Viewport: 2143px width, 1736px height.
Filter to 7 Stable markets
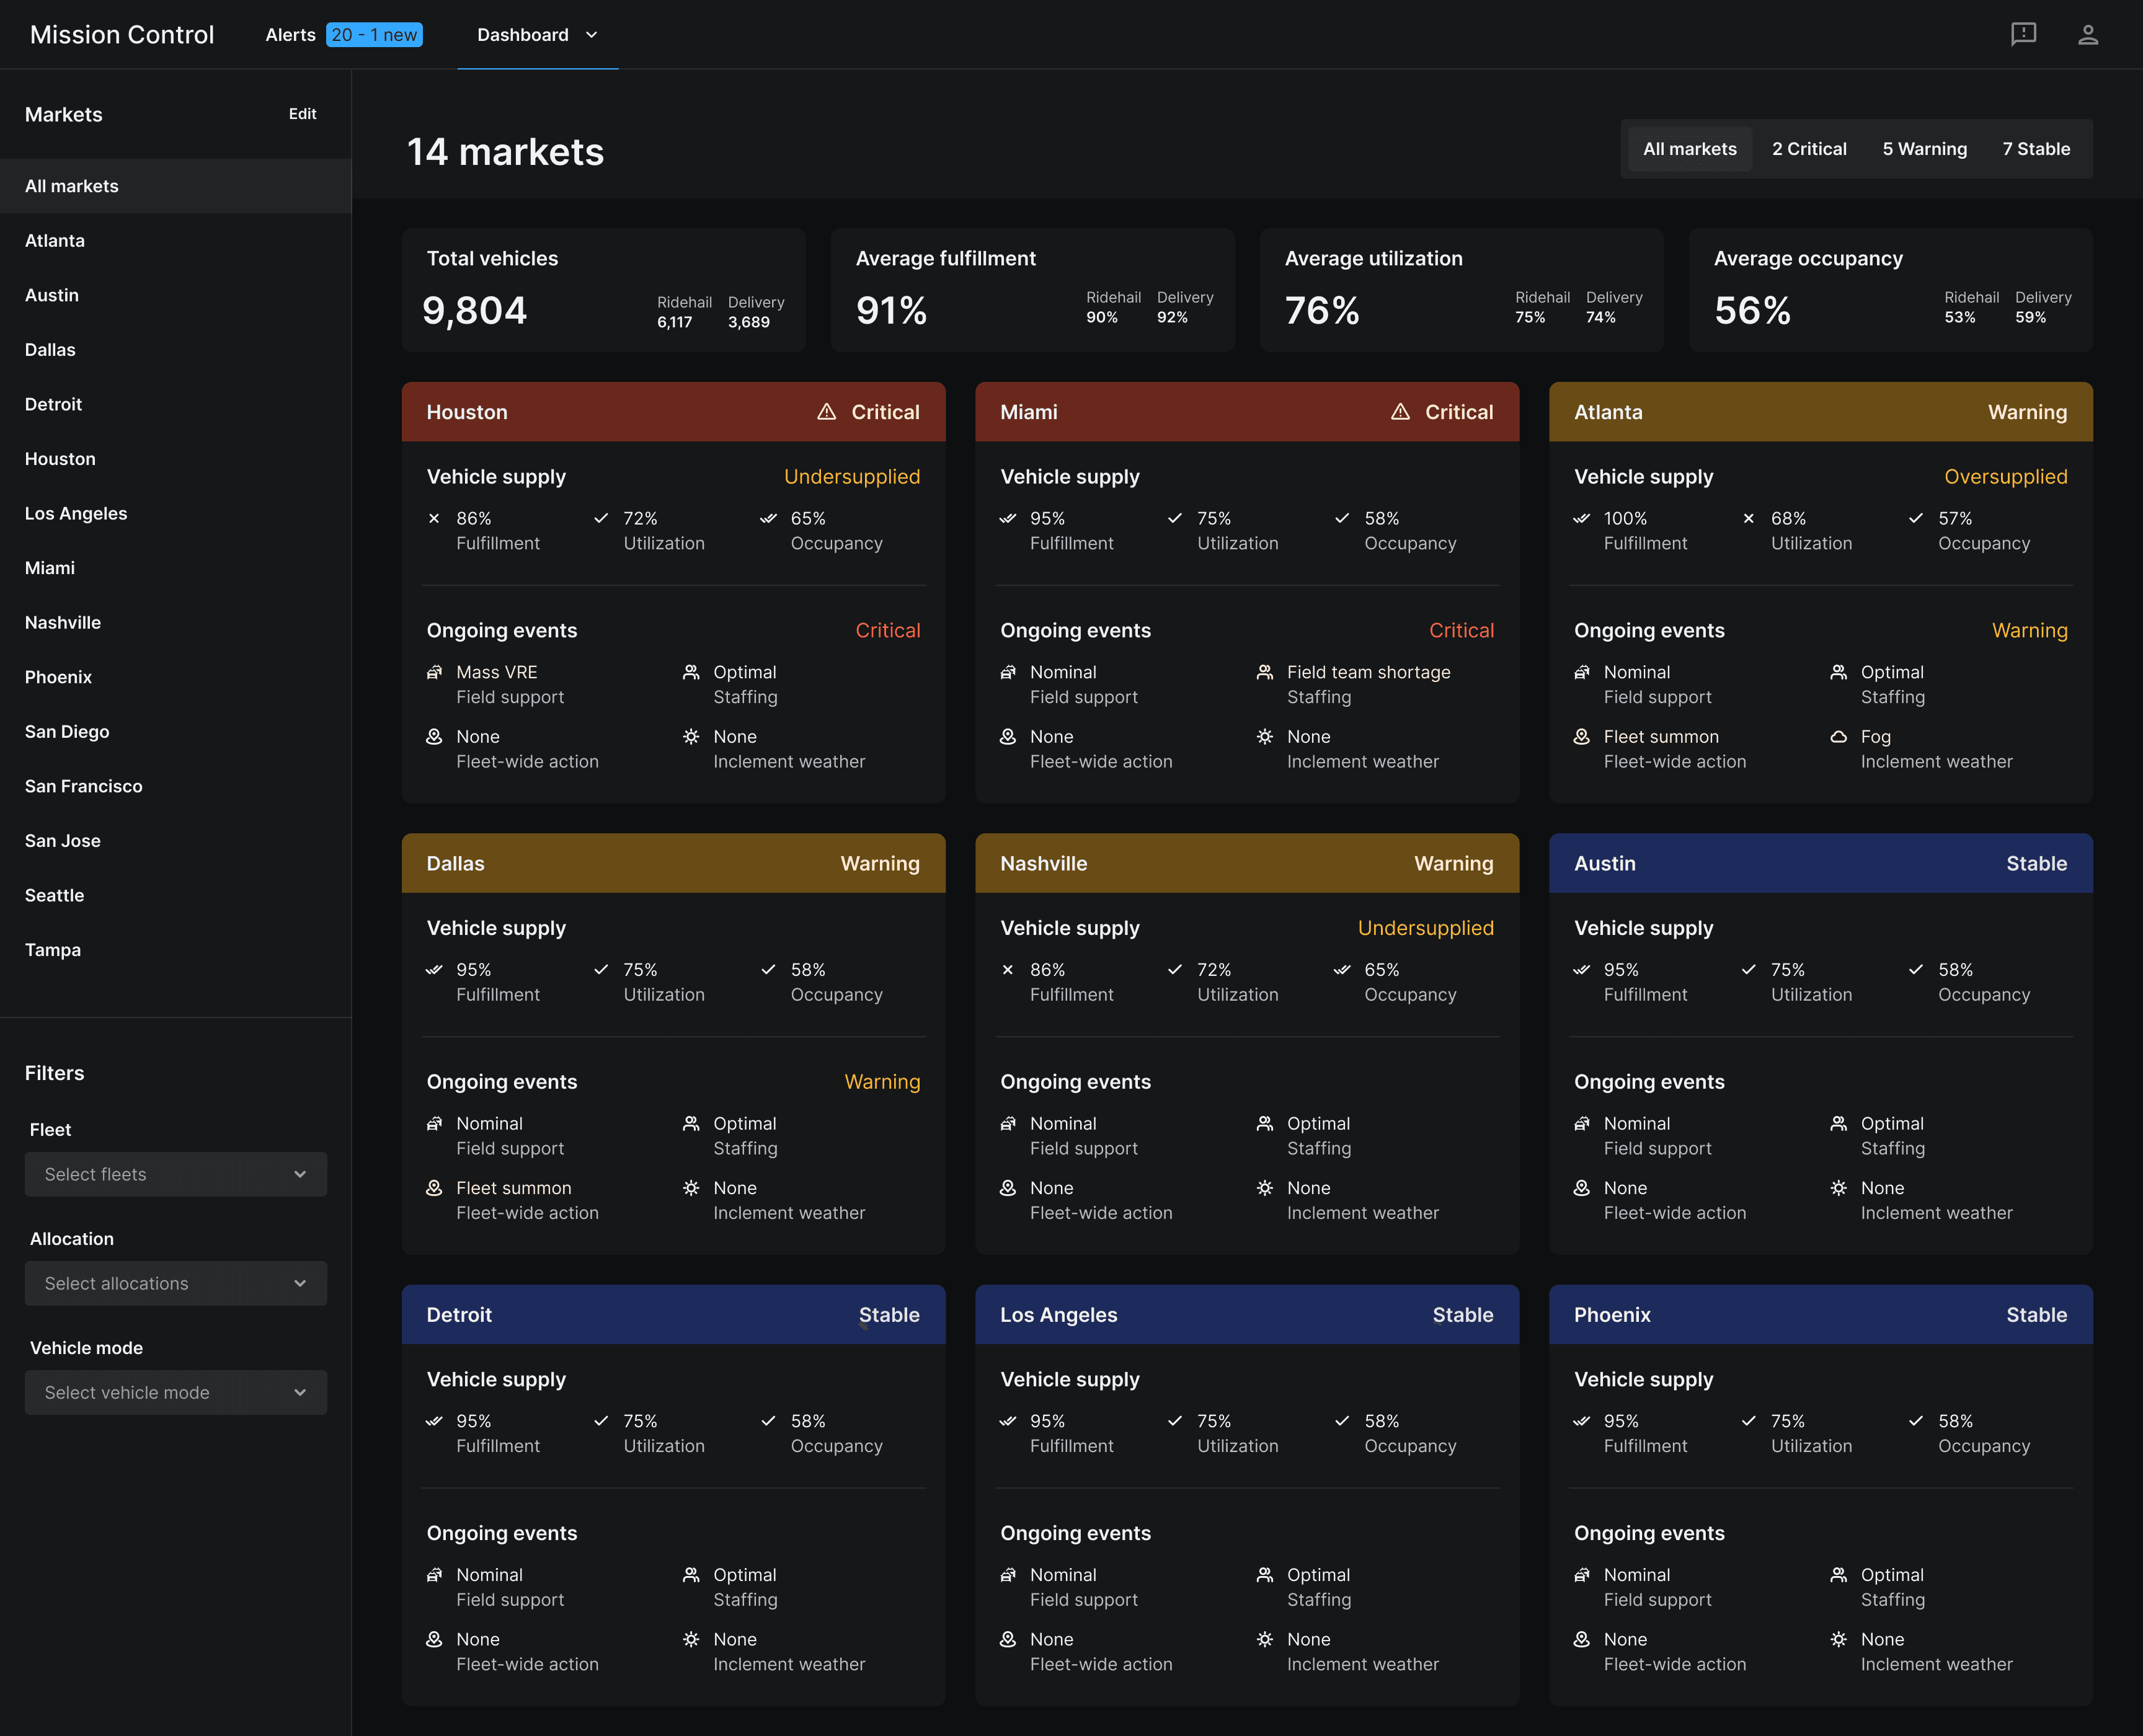pyautogui.click(x=2036, y=149)
